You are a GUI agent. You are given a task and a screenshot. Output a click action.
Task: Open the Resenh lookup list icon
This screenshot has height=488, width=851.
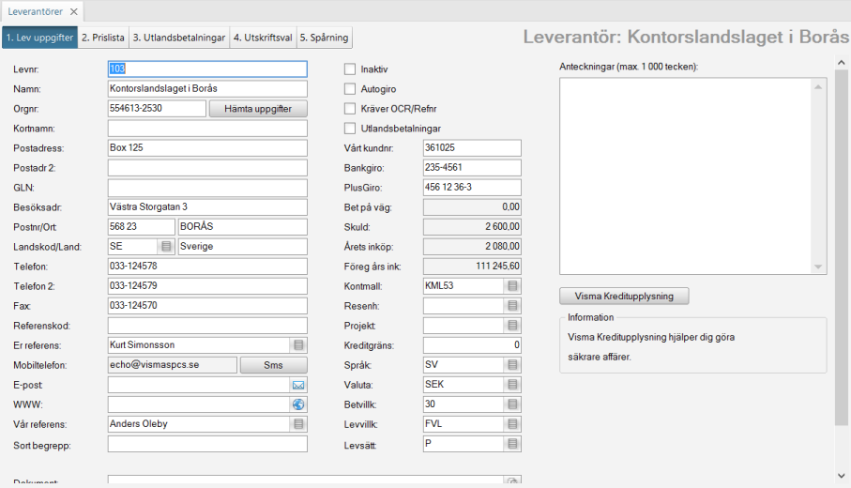pyautogui.click(x=512, y=306)
